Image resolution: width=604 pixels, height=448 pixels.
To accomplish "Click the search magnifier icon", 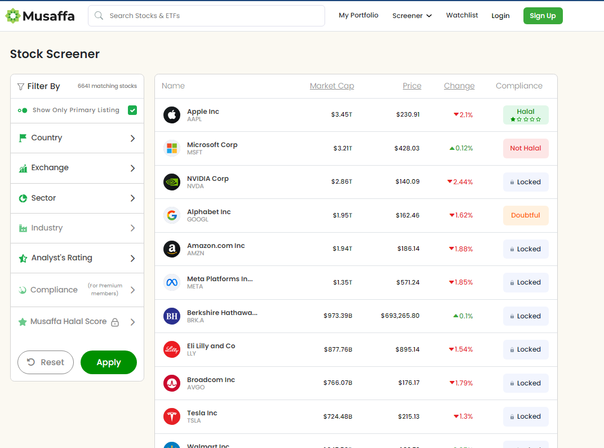I will click(99, 15).
